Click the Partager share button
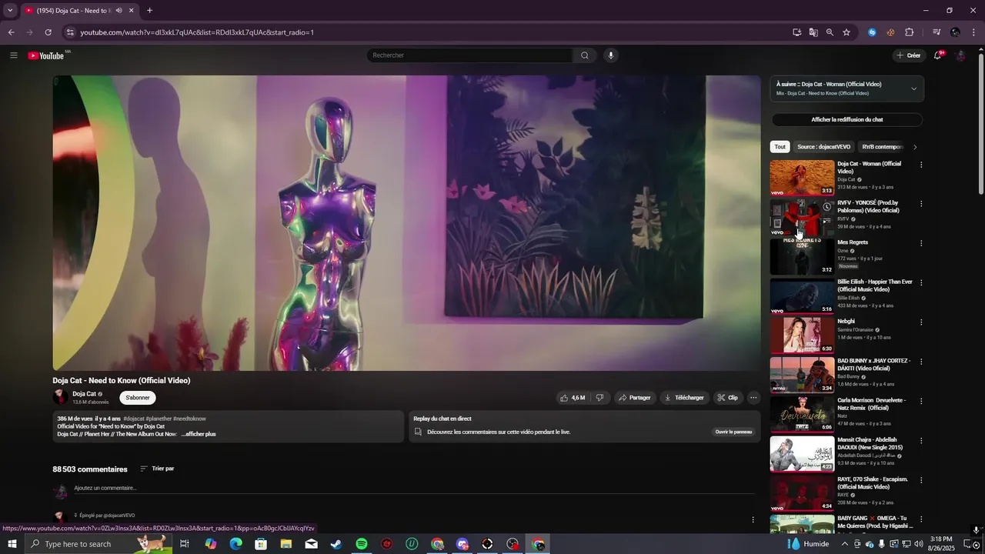The height and width of the screenshot is (554, 985). click(x=635, y=398)
